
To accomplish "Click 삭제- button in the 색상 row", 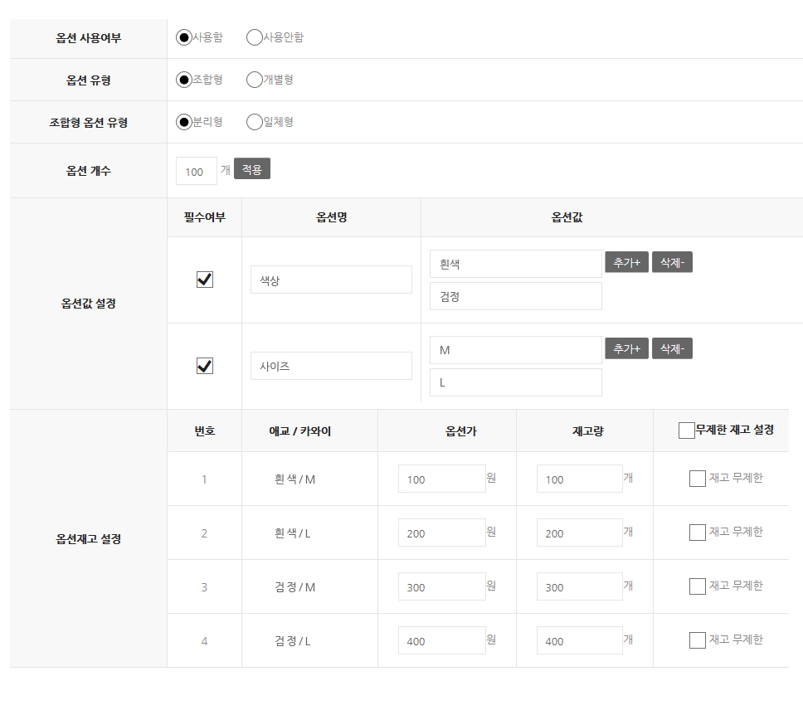I will 672,262.
